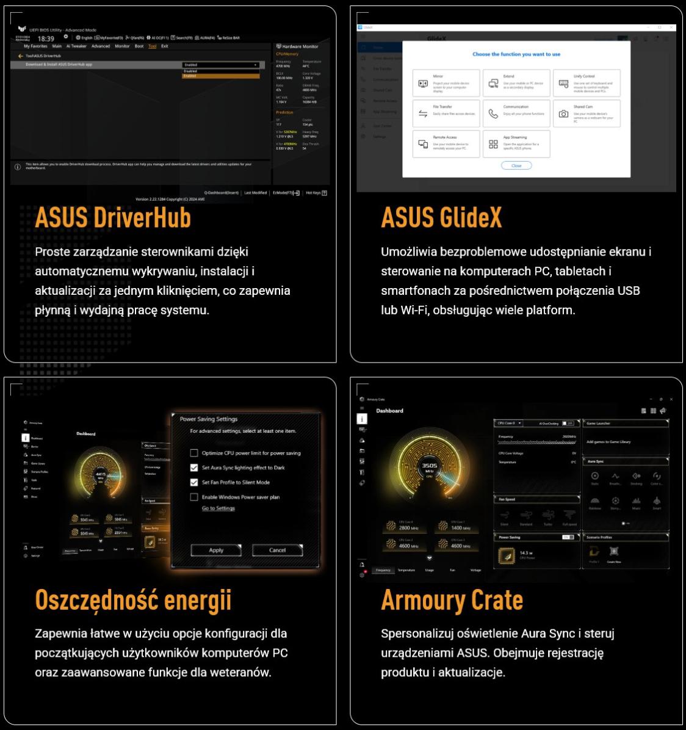
Task: Open the CPU Core 0 dropdown
Action: click(x=509, y=423)
